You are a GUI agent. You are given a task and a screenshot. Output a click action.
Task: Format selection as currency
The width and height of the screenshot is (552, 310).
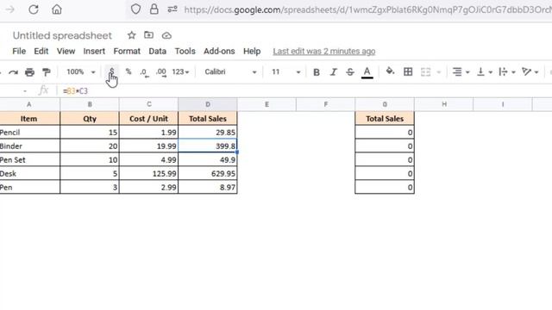[x=111, y=71]
